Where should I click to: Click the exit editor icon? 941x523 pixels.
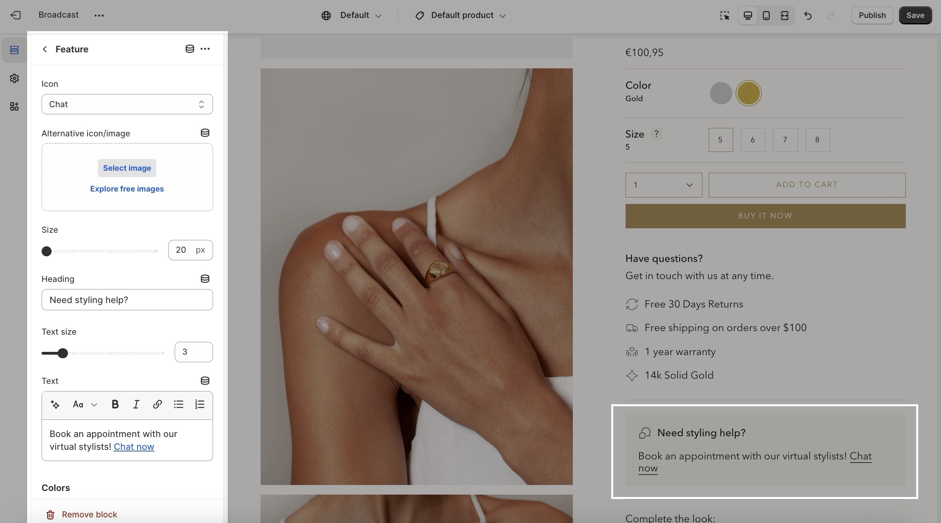[16, 15]
